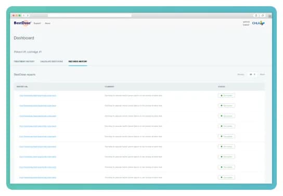Open the third report URL link
Screen dimensions: 283x196
coord(38,116)
